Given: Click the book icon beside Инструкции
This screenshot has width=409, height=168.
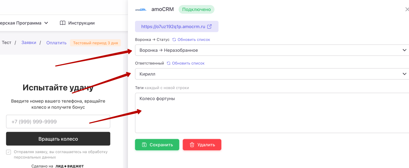Looking at the screenshot, I should (62, 23).
